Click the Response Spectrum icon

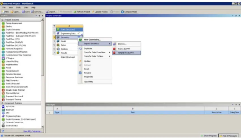3,77
